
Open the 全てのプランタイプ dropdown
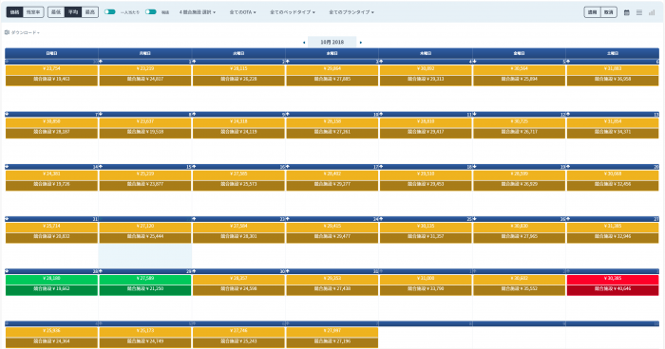click(351, 12)
